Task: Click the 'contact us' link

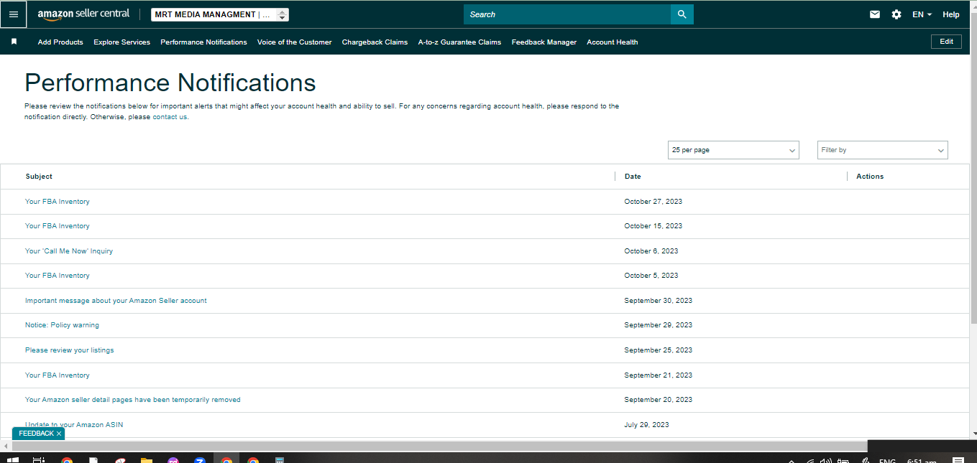Action: [170, 117]
